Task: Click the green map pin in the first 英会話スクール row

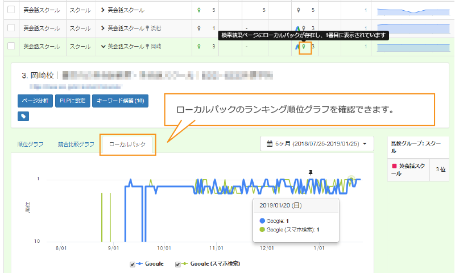Action: (x=198, y=10)
